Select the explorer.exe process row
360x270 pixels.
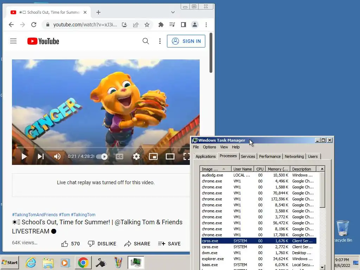[x=259, y=259]
